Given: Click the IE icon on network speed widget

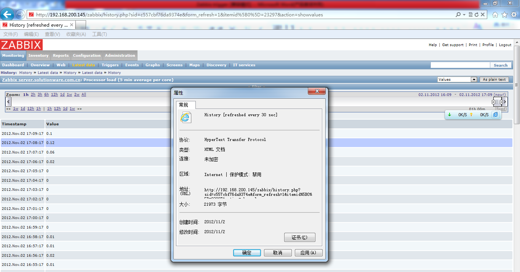Looking at the screenshot, I should [496, 115].
